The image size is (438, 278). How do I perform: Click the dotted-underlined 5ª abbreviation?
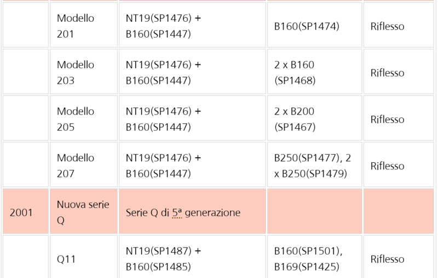tap(176, 212)
